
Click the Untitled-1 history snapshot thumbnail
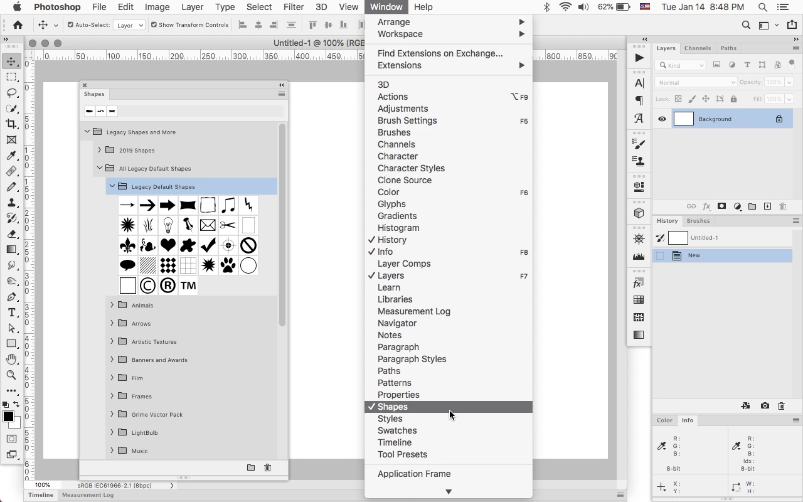click(678, 238)
